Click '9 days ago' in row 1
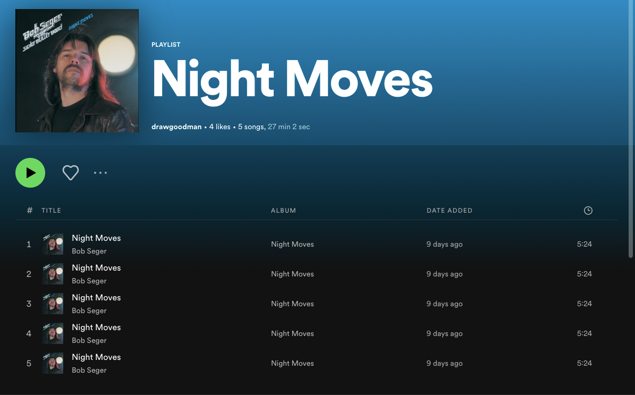 [x=444, y=245]
